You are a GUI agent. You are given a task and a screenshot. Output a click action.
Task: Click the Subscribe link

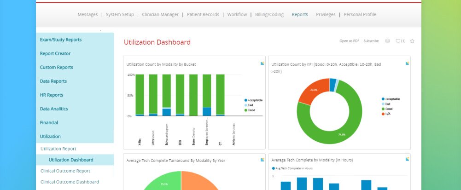(371, 41)
